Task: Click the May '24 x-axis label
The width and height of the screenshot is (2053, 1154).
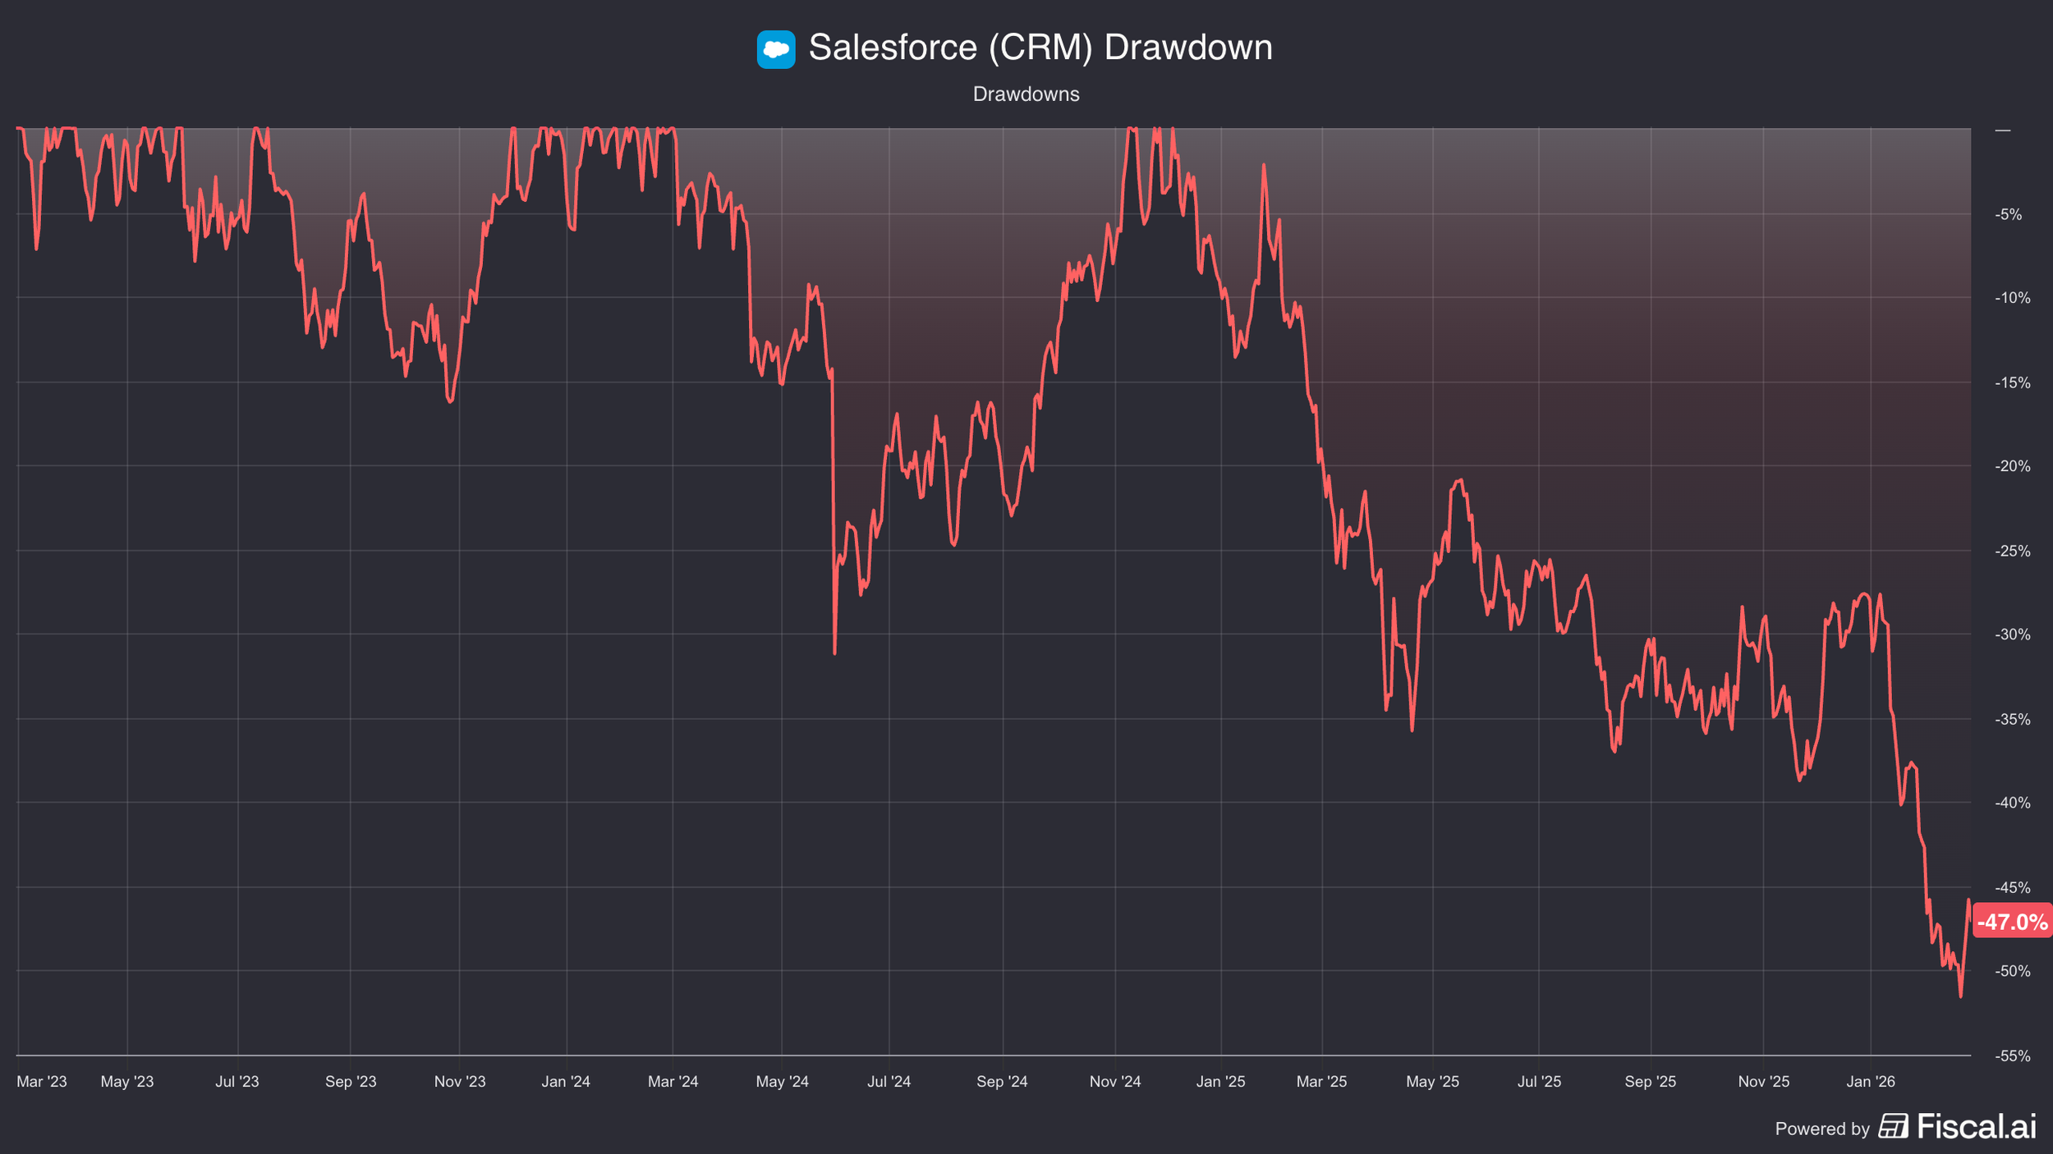Action: (782, 1081)
